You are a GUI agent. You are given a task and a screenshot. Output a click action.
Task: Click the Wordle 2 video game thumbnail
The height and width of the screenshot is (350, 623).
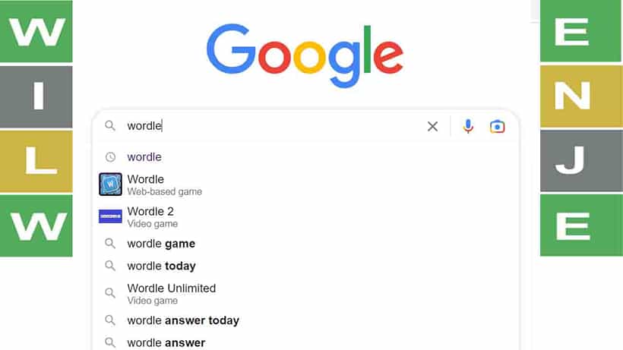[x=110, y=216]
